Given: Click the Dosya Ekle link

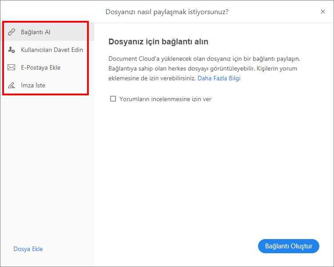Looking at the screenshot, I should coord(28,249).
